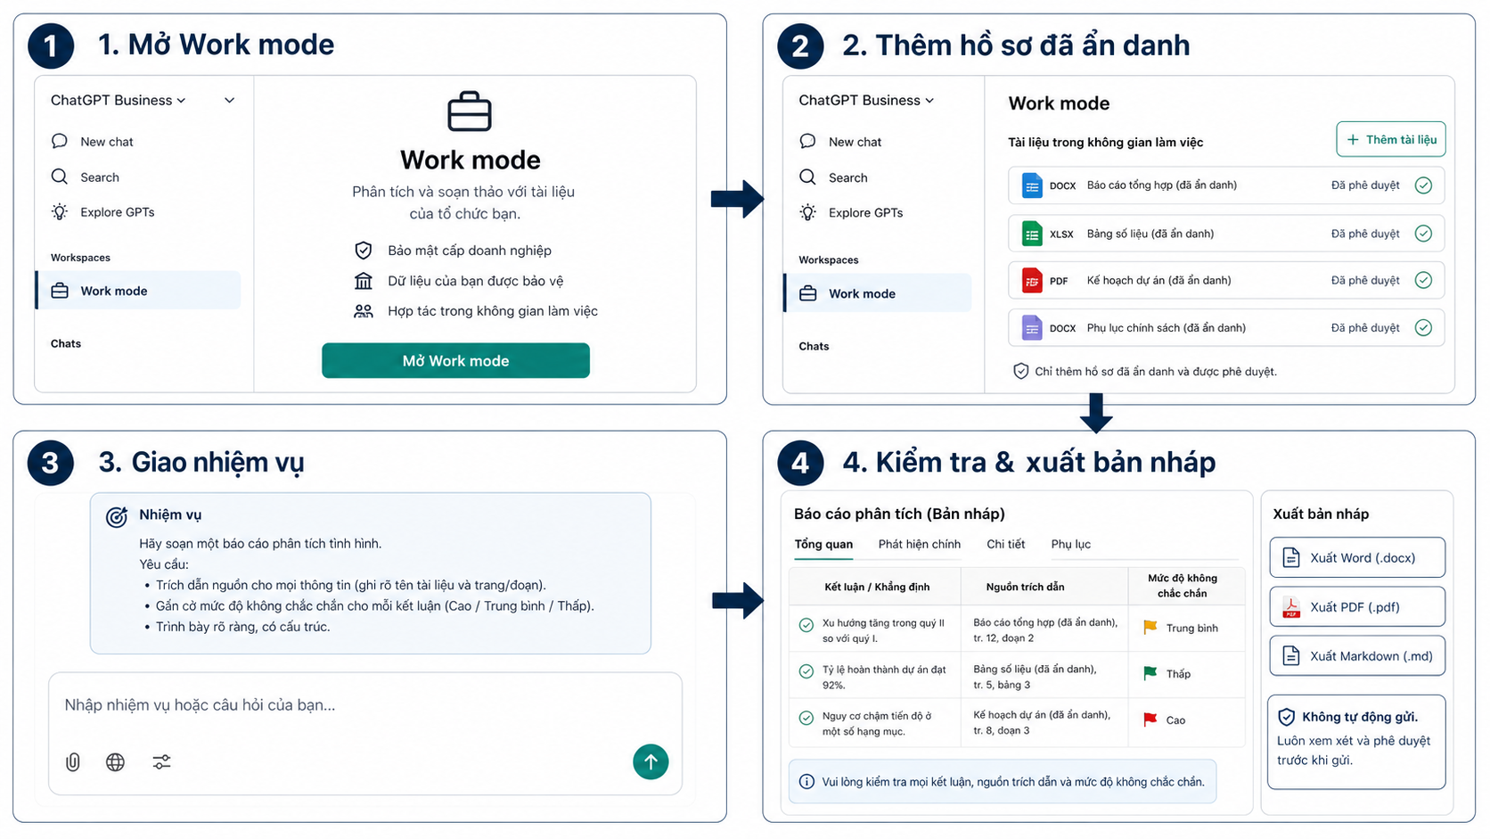Click the briefcase icon above Work mode heading
The image size is (1490, 839).
point(470,111)
